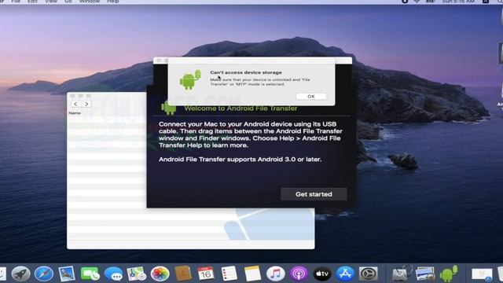Open Calendar from the dock
This screenshot has width=503, height=283.
click(206, 274)
